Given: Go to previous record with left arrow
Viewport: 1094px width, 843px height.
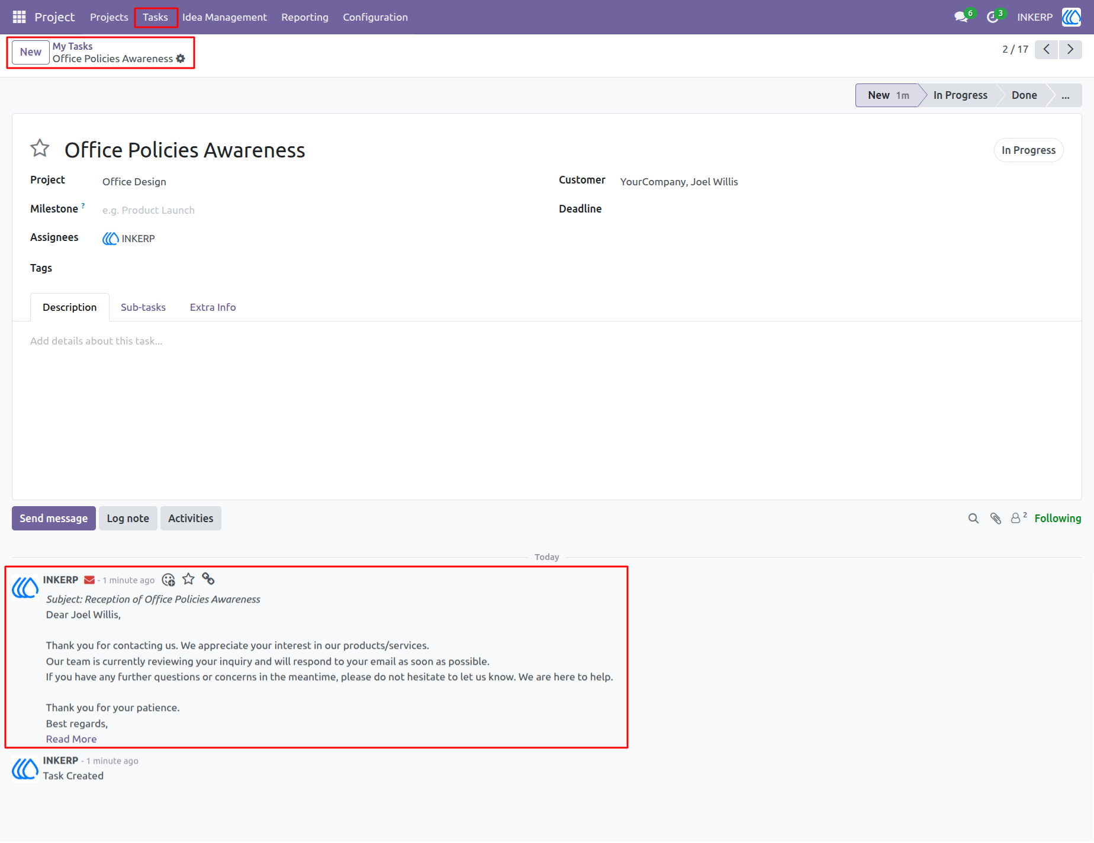Looking at the screenshot, I should point(1046,49).
